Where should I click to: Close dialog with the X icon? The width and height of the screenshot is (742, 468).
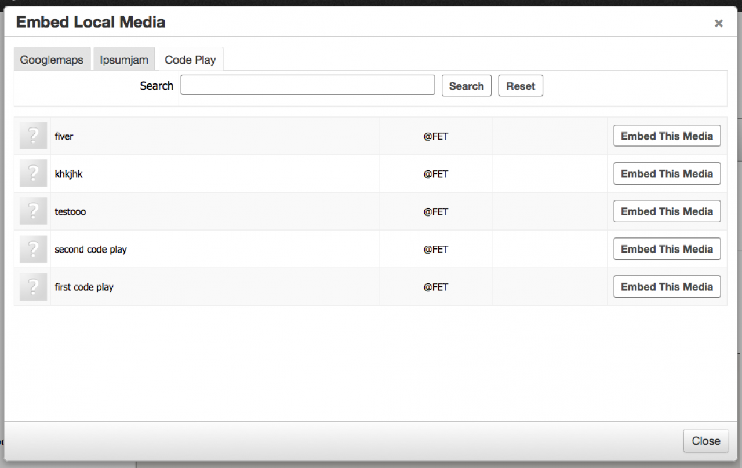719,23
